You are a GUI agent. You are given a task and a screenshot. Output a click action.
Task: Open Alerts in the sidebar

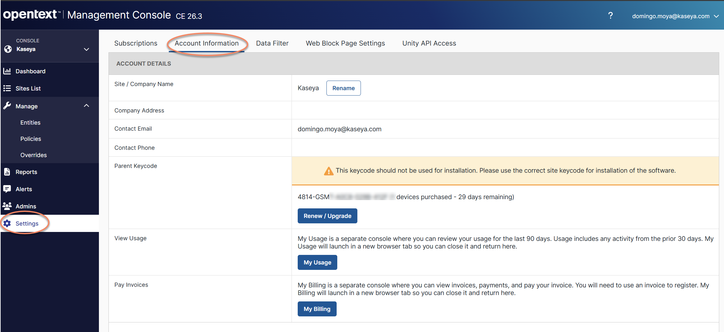pos(50,189)
